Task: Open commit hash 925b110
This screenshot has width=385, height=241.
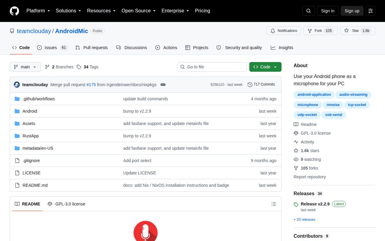Action: click(217, 85)
